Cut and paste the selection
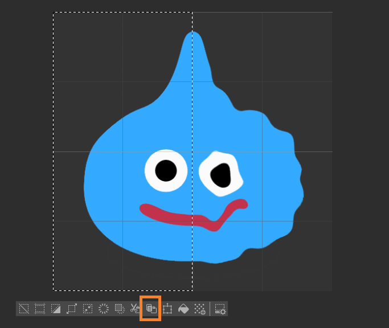The image size is (389, 328). (x=135, y=309)
